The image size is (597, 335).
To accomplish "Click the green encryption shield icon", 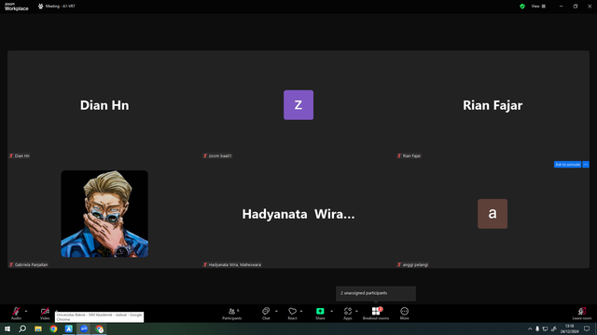I will (x=522, y=7).
